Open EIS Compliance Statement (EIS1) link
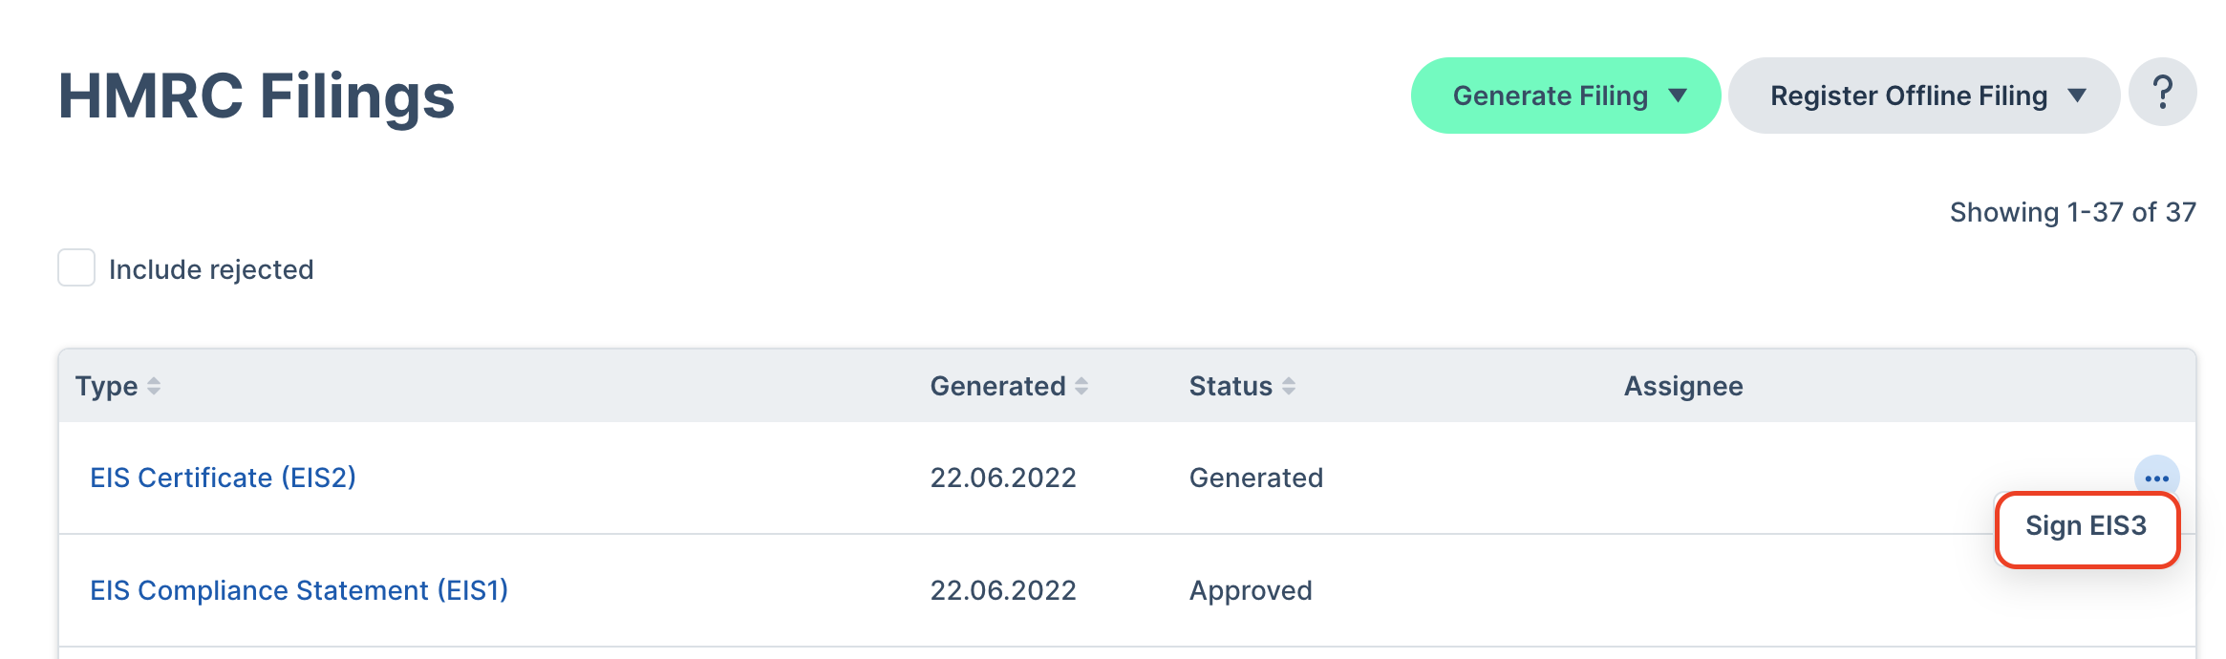This screenshot has height=659, width=2226. pos(299,590)
